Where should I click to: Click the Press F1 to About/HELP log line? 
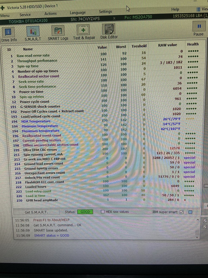pos(51,220)
